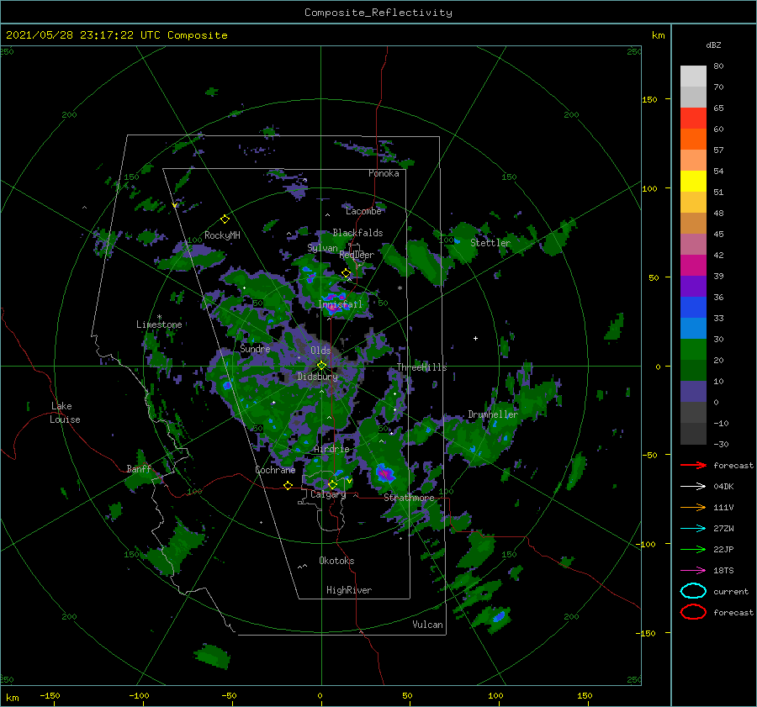Click the Limestone label
The image size is (757, 707).
(159, 324)
